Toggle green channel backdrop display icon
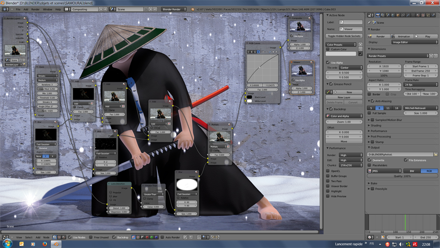Screen dimensions: 440x248 tap(152, 237)
